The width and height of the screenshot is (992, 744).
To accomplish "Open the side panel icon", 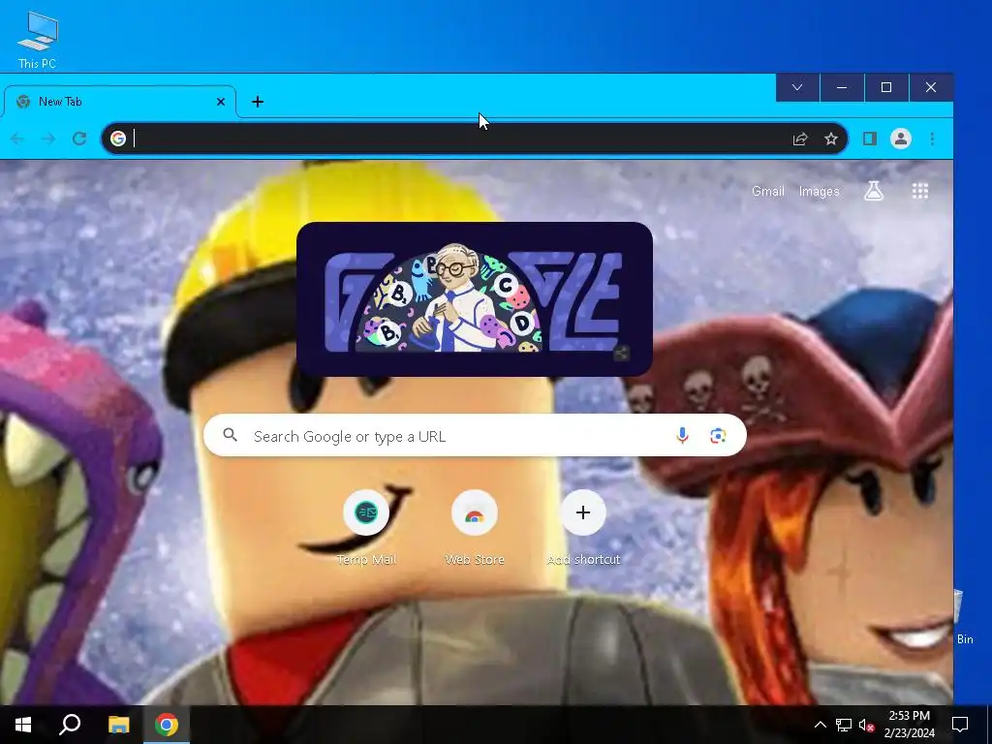I will tap(870, 139).
